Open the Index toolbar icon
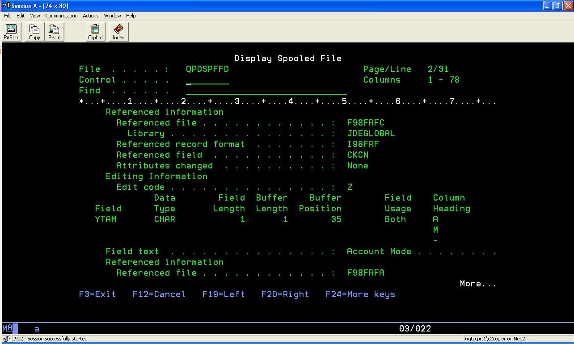574x344 pixels. (118, 32)
